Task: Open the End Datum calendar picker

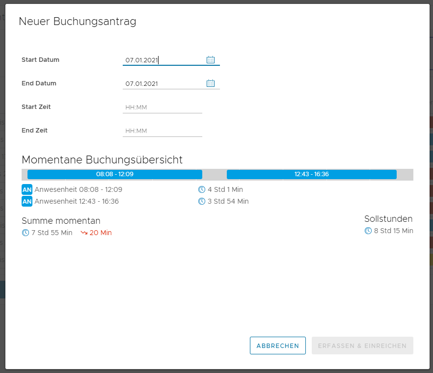Action: pyautogui.click(x=211, y=83)
